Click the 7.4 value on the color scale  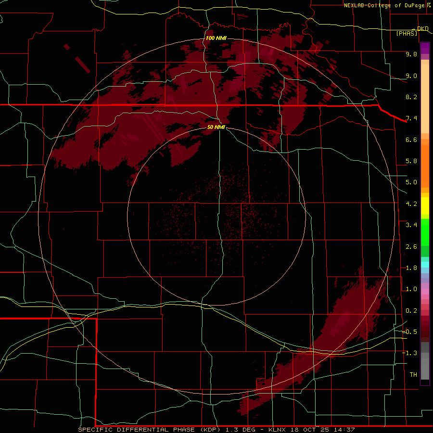(411, 118)
